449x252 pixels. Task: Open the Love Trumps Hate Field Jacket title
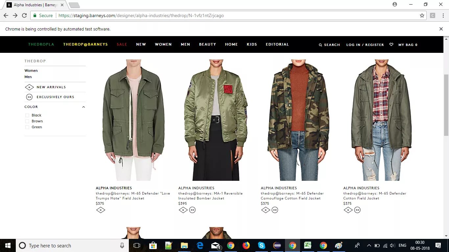(133, 196)
